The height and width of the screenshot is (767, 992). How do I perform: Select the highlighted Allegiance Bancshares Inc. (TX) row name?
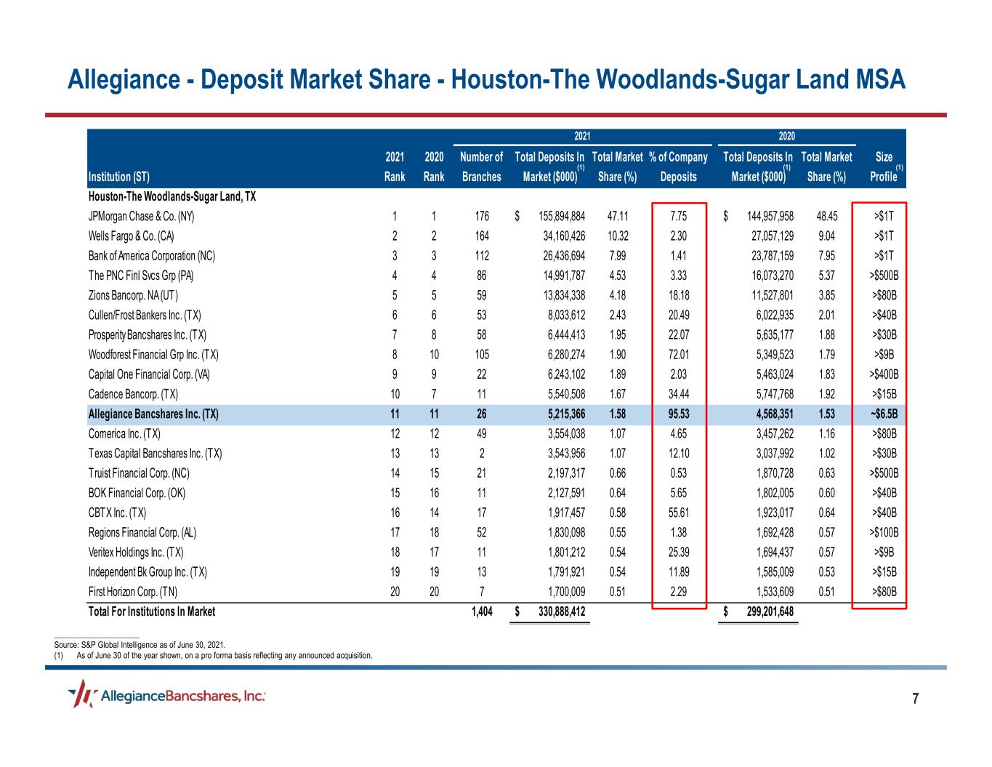153,414
